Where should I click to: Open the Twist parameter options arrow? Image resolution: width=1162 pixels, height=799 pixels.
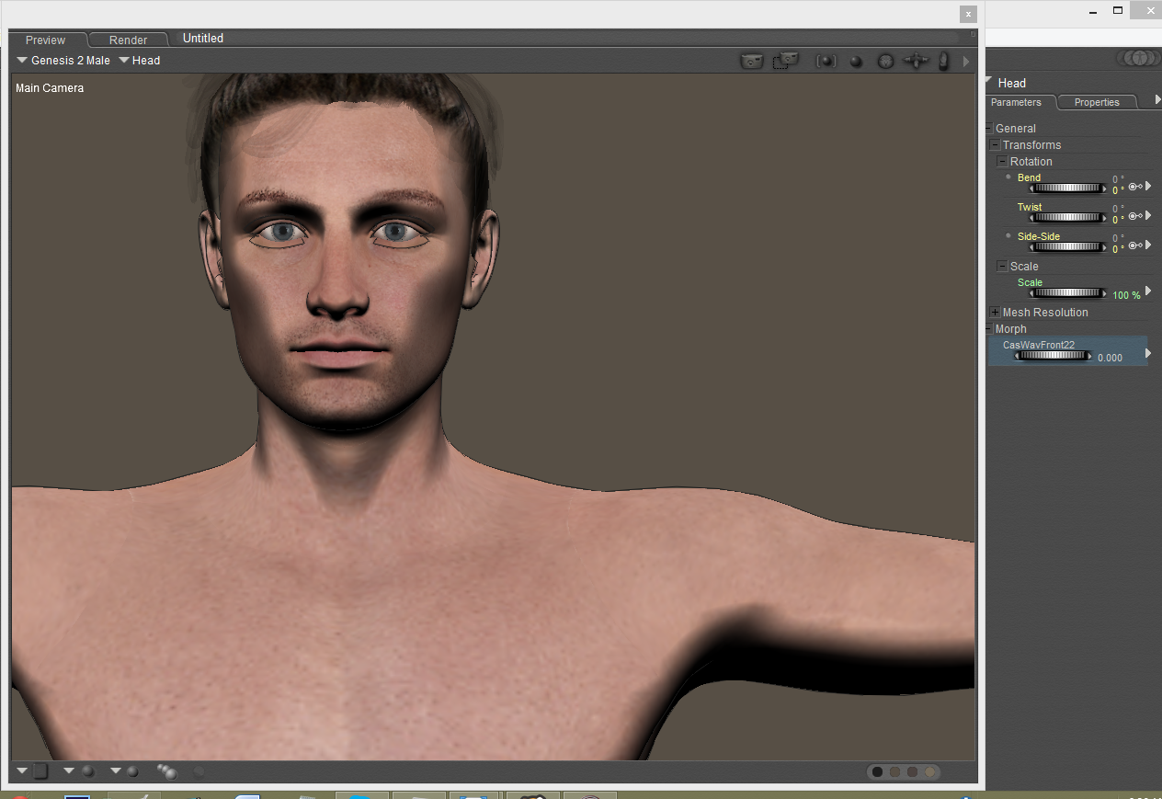coord(1148,215)
